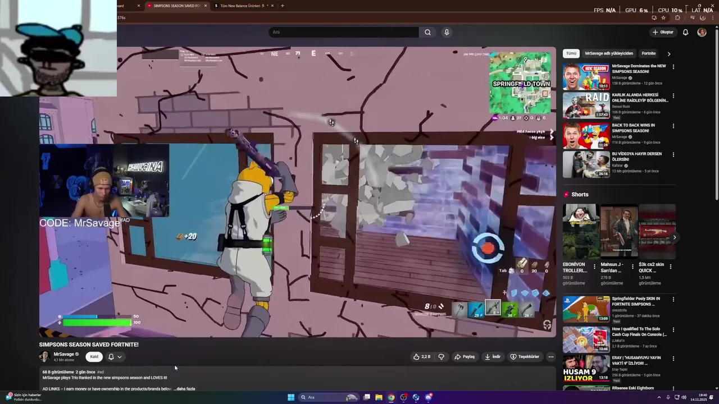Open the account avatar menu
The width and height of the screenshot is (719, 404).
[x=702, y=32]
